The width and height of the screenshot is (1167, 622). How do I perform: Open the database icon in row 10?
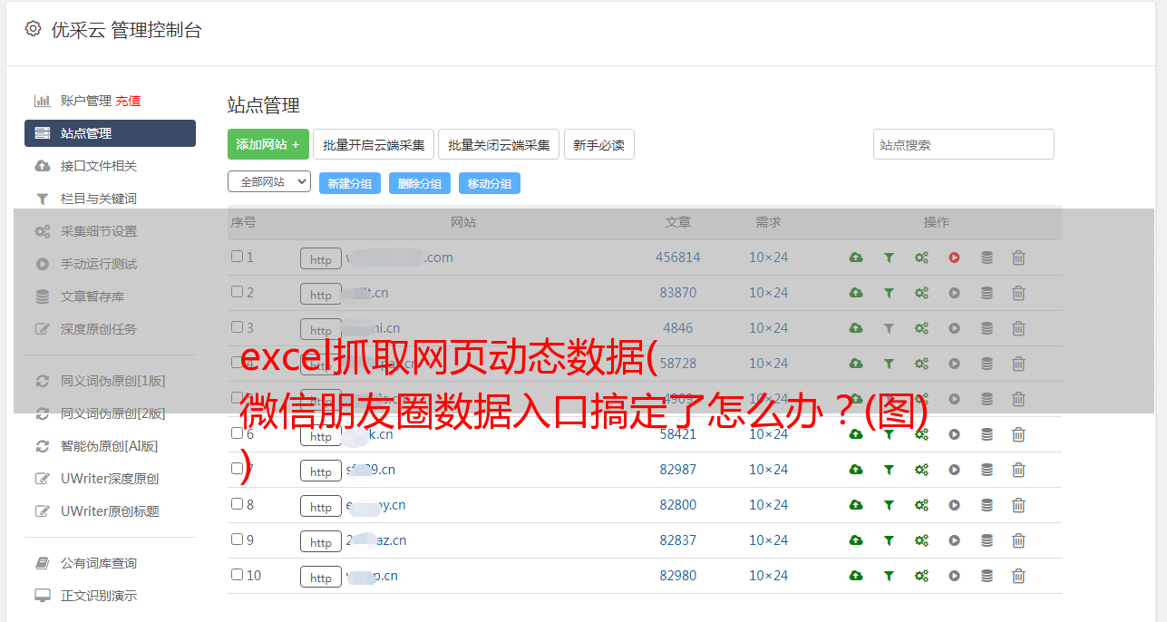tap(987, 576)
